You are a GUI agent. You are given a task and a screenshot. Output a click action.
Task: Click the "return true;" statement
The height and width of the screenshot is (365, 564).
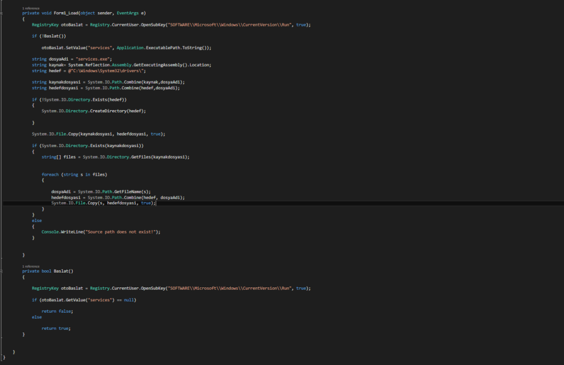point(56,329)
